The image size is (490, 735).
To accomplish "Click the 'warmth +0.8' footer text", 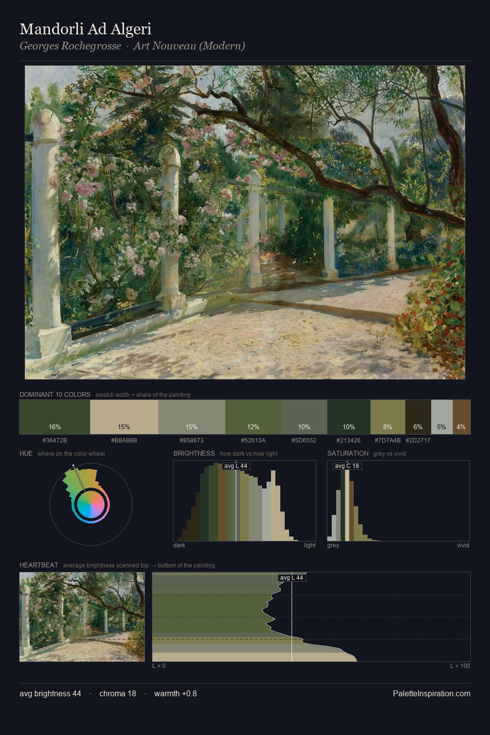I will [175, 693].
